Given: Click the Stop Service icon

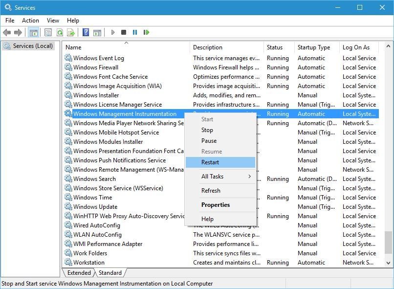Looking at the screenshot, I should tap(123, 32).
